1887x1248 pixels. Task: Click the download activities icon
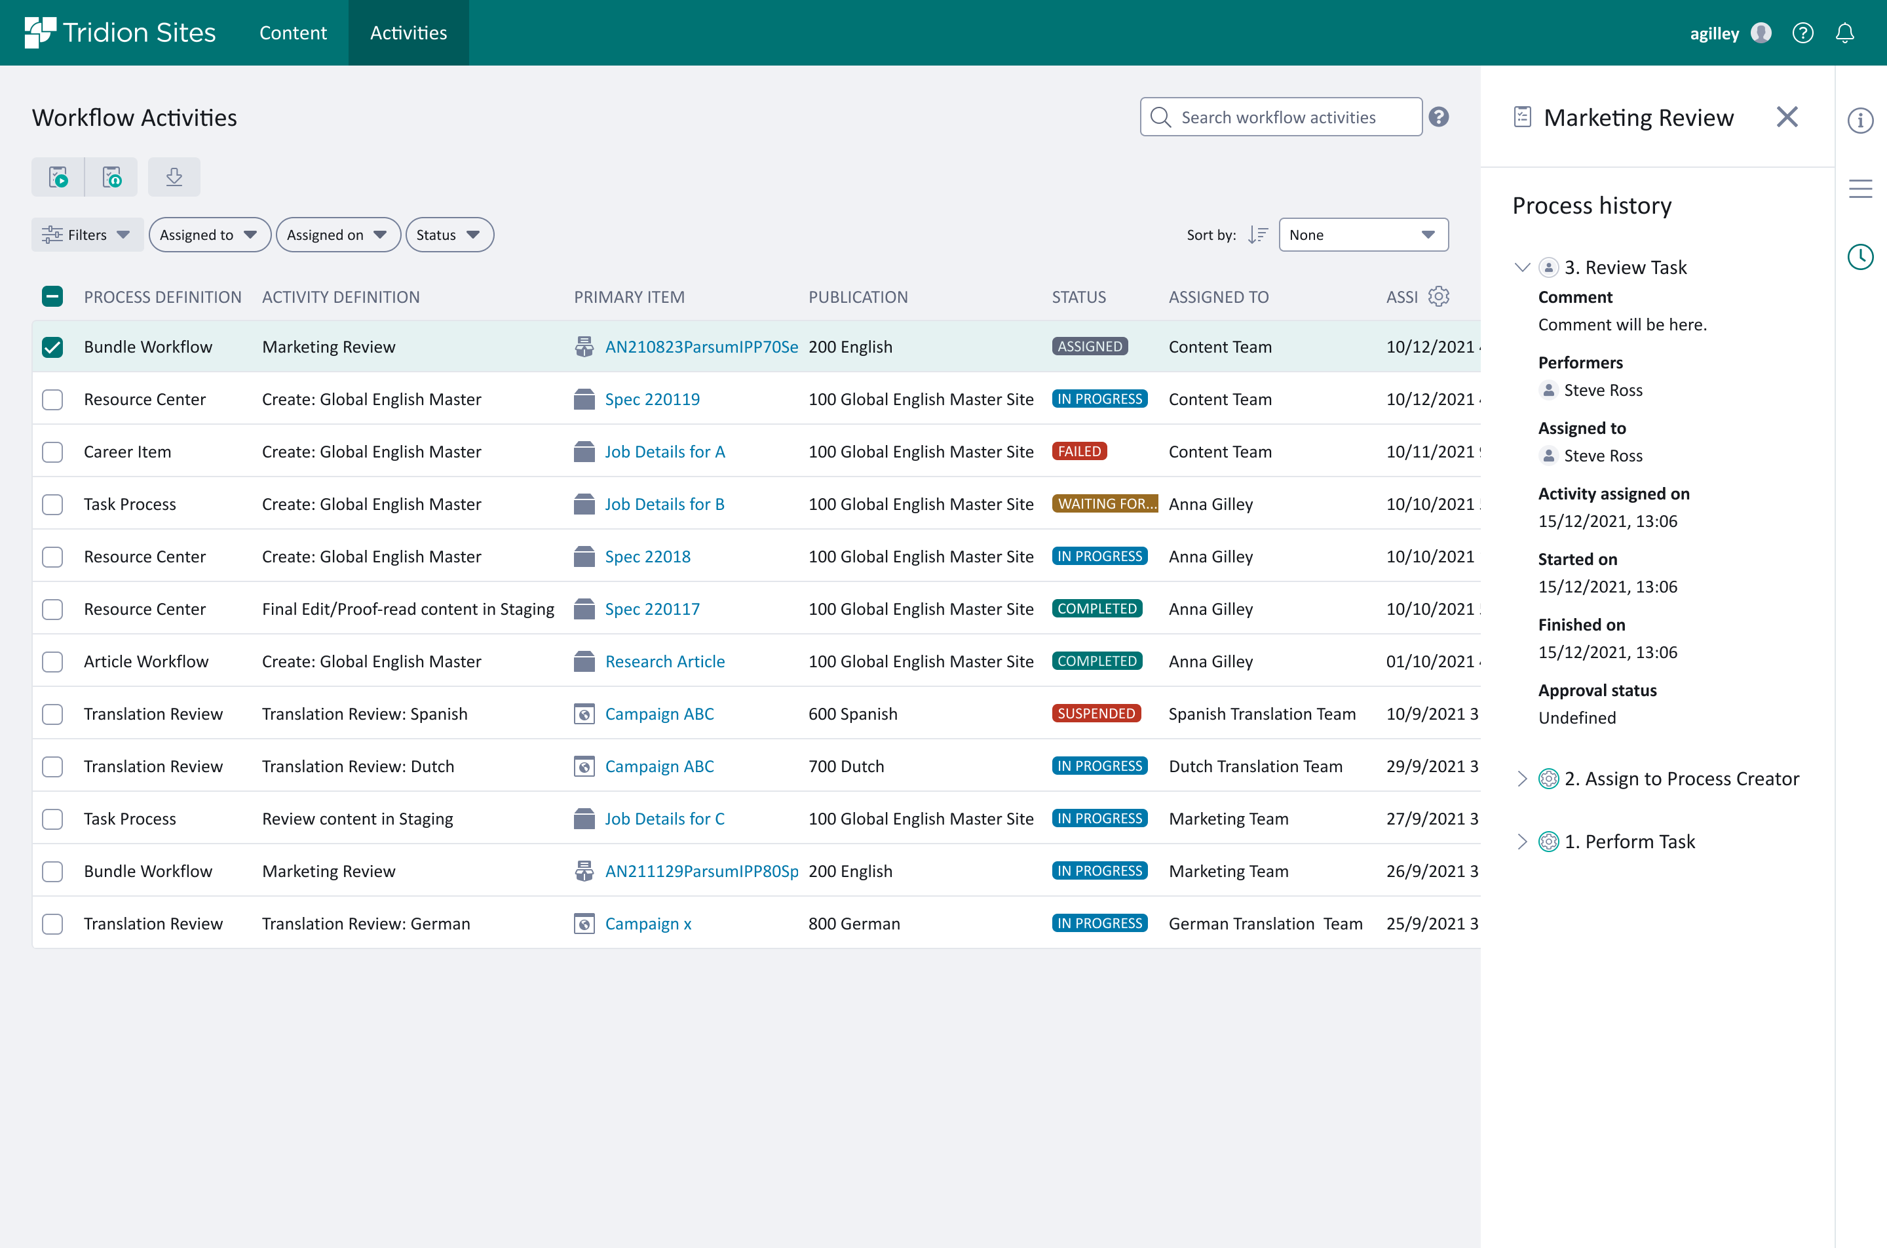click(174, 177)
